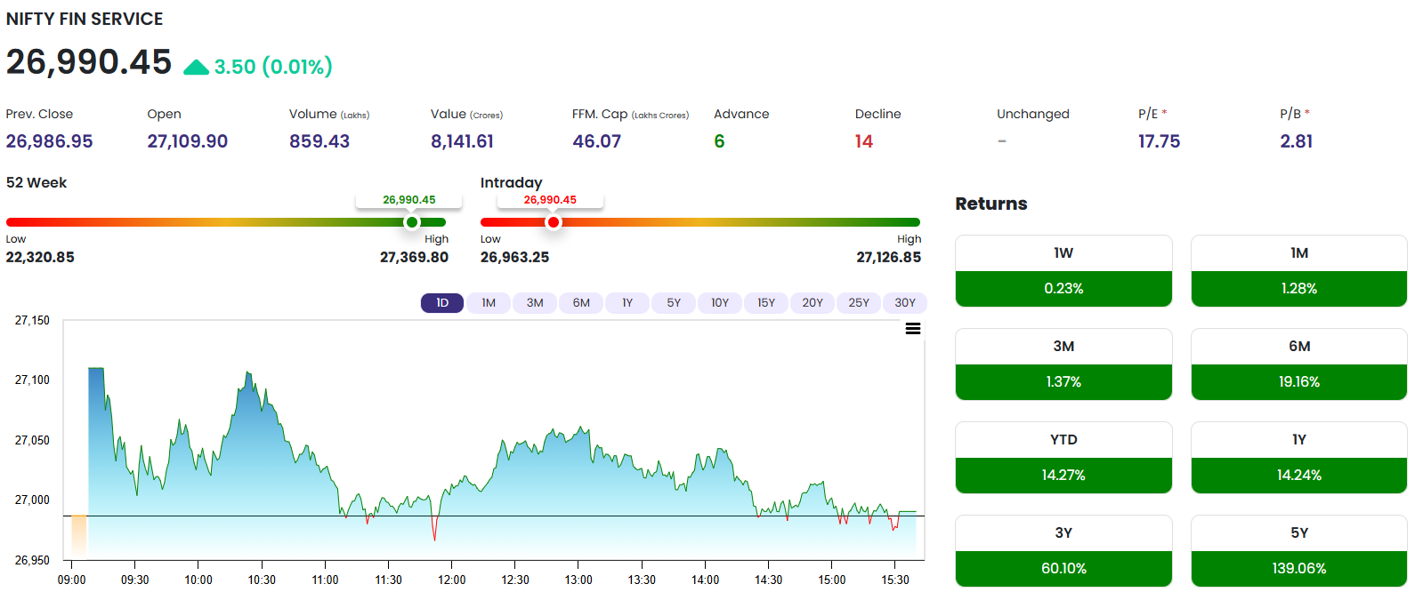
Task: Click the 52 Week high 27,369.80
Action: (x=414, y=257)
